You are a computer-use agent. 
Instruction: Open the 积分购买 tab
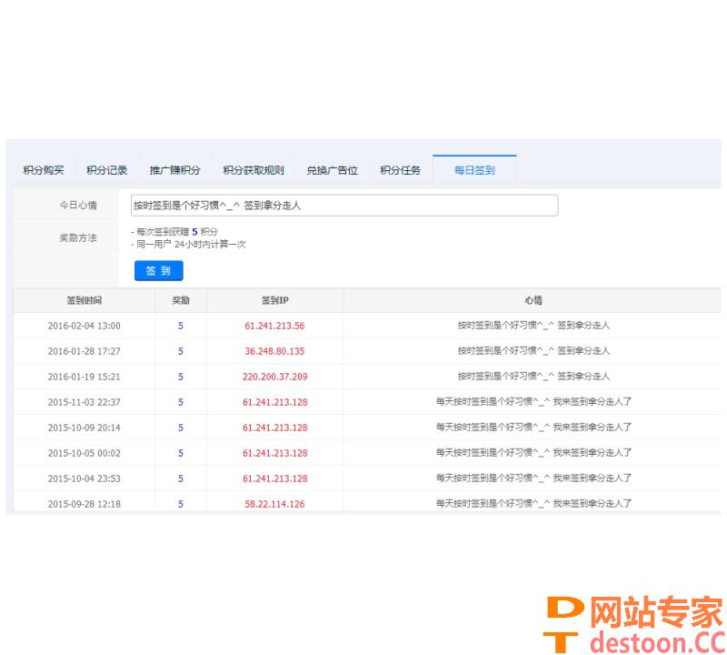pos(44,170)
